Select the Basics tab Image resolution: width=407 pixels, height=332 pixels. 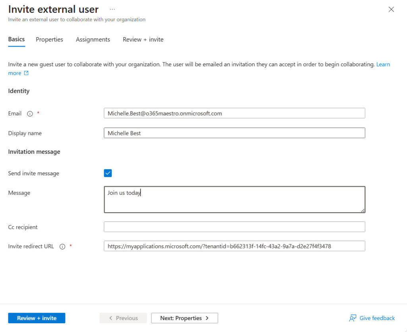coord(16,39)
